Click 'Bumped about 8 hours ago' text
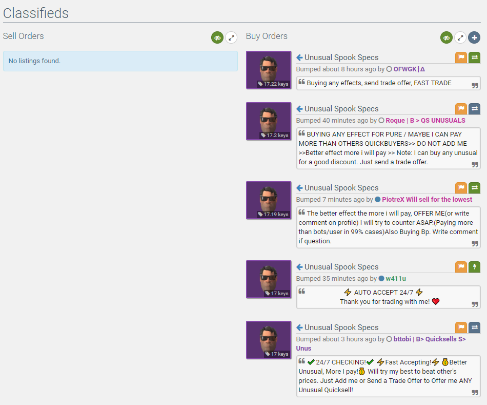 tap(336, 69)
